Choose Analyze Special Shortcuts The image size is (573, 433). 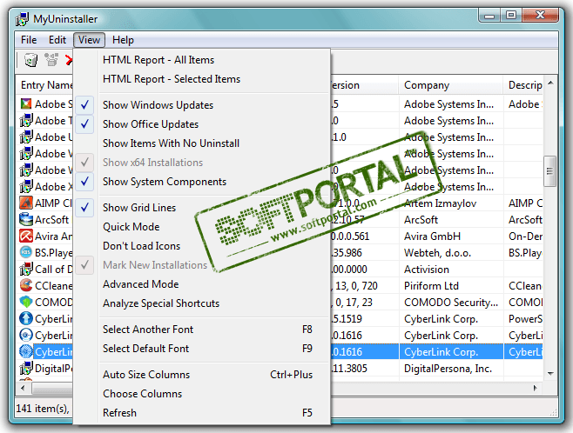coord(201,303)
